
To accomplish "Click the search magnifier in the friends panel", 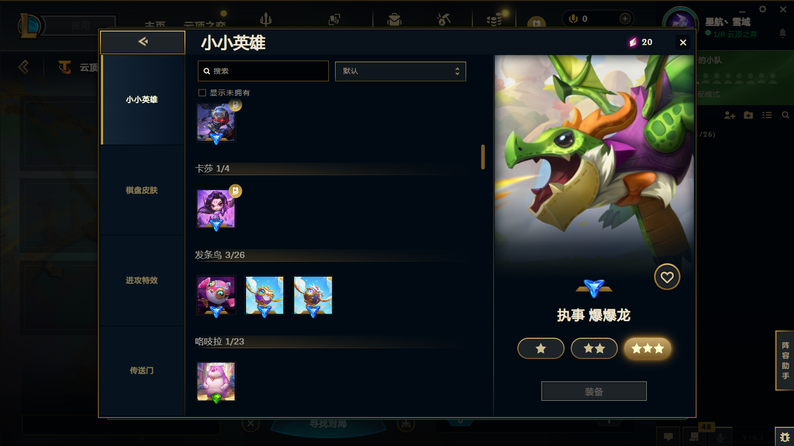I will pyautogui.click(x=785, y=115).
